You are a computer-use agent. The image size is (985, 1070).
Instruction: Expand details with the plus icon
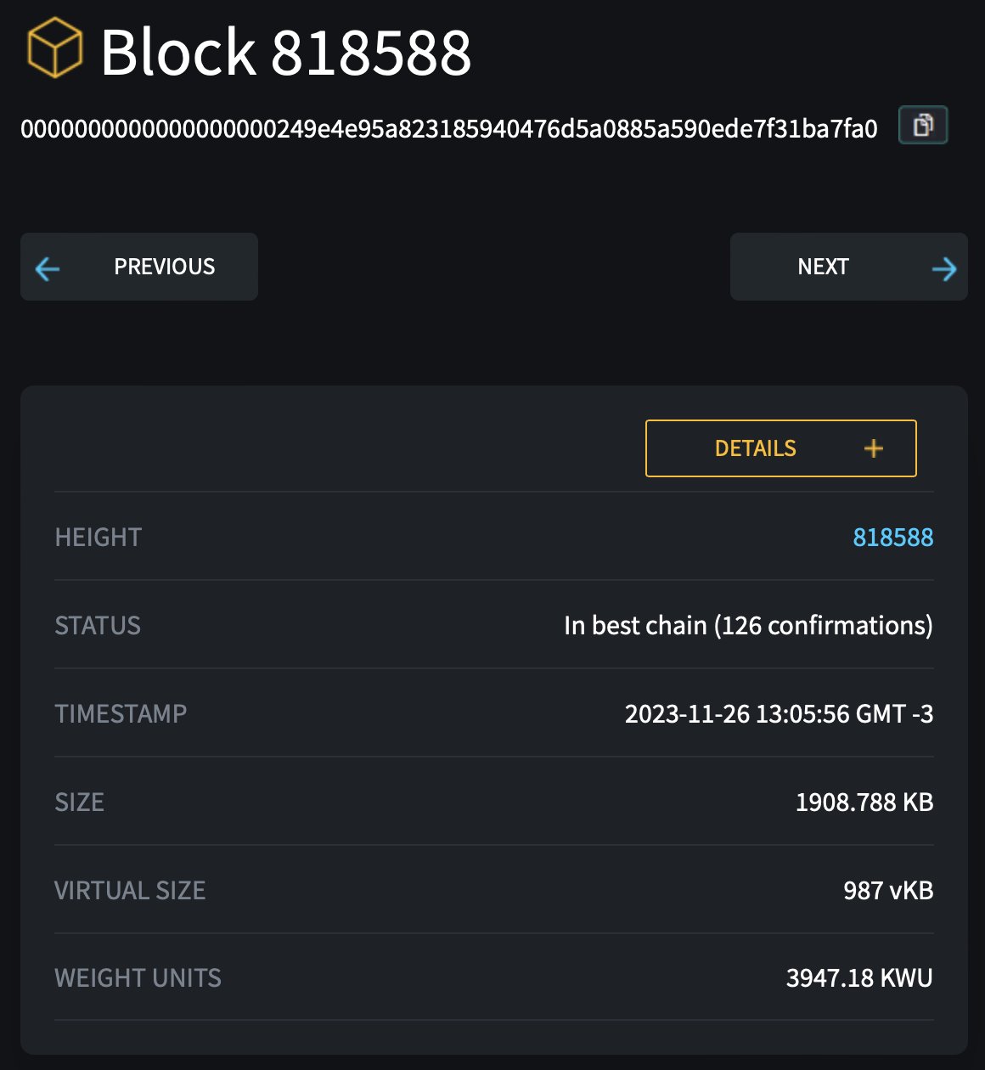coord(874,448)
